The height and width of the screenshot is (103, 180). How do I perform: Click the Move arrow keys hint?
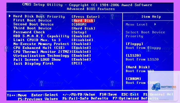17,95
